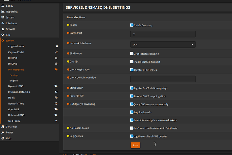Click the Listen Port input field

[x=163, y=34]
